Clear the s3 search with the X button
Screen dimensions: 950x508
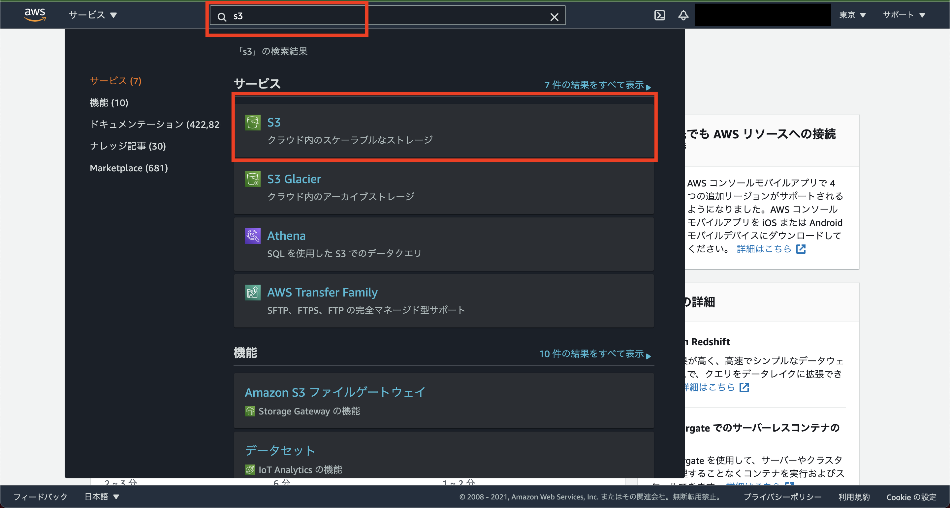554,16
